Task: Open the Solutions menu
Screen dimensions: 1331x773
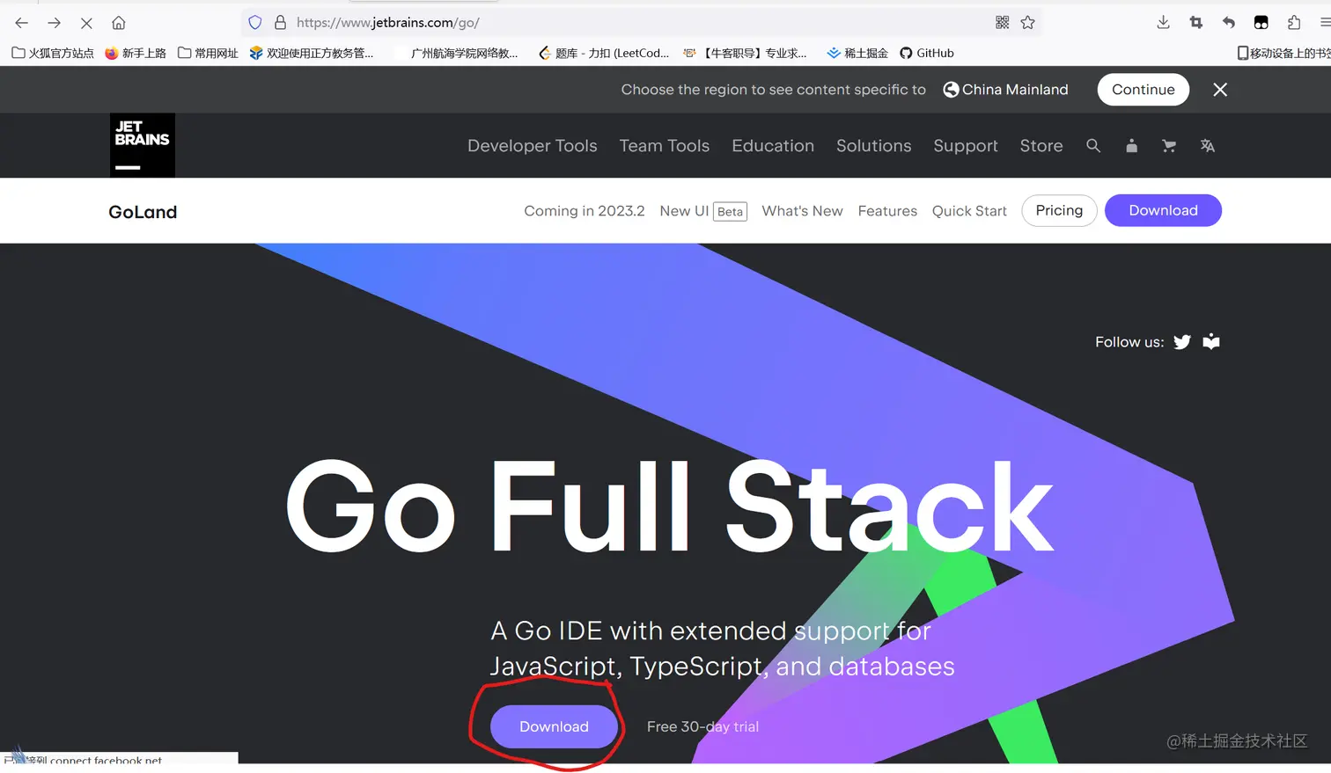Action: tap(874, 146)
